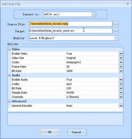Browse for target file with ellipsis button
Viewport: 132px width, 139px height.
click(115, 31)
